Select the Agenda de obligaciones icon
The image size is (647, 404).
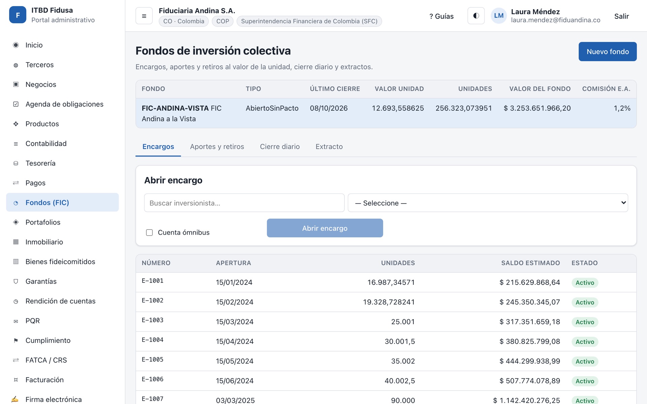16,104
